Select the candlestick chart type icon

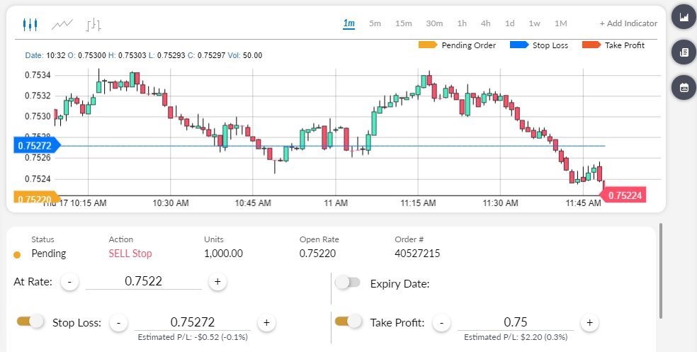[x=29, y=25]
